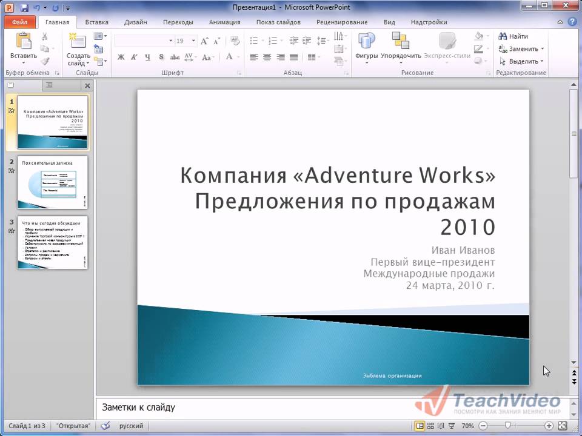Toggle align text left

click(x=254, y=57)
